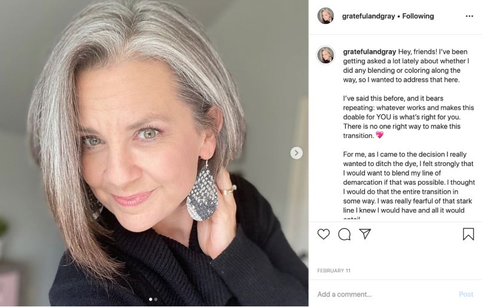484x307 pixels.
Task: Click caption paragraph starting "I've said this before"
Action: (409, 116)
